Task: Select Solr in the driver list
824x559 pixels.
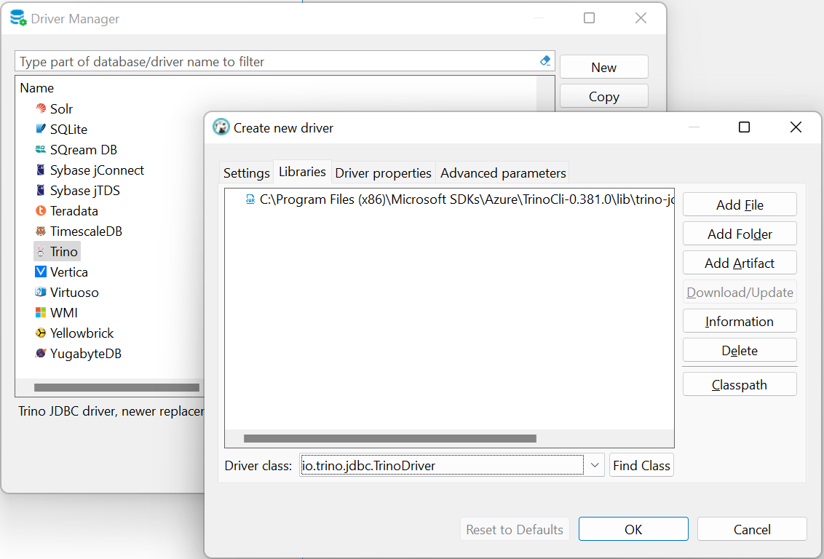Action: (61, 108)
